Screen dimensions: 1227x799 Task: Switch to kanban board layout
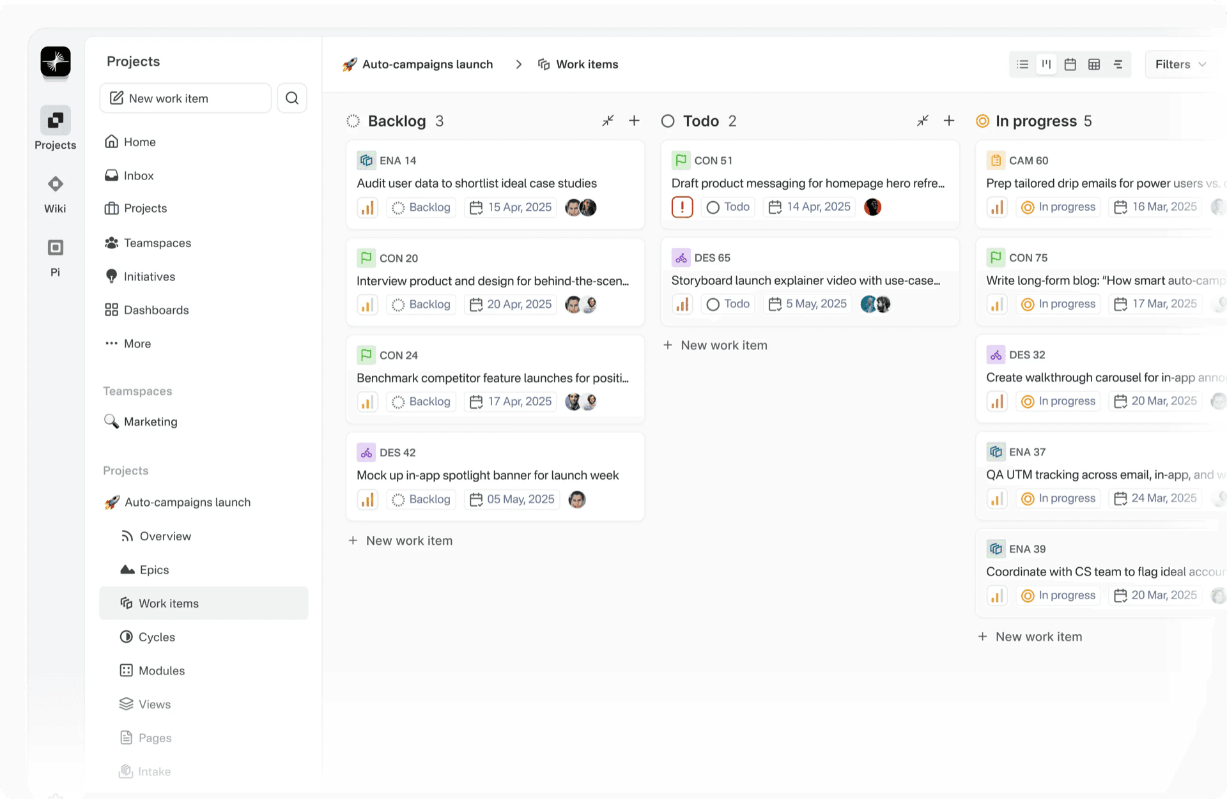1046,65
